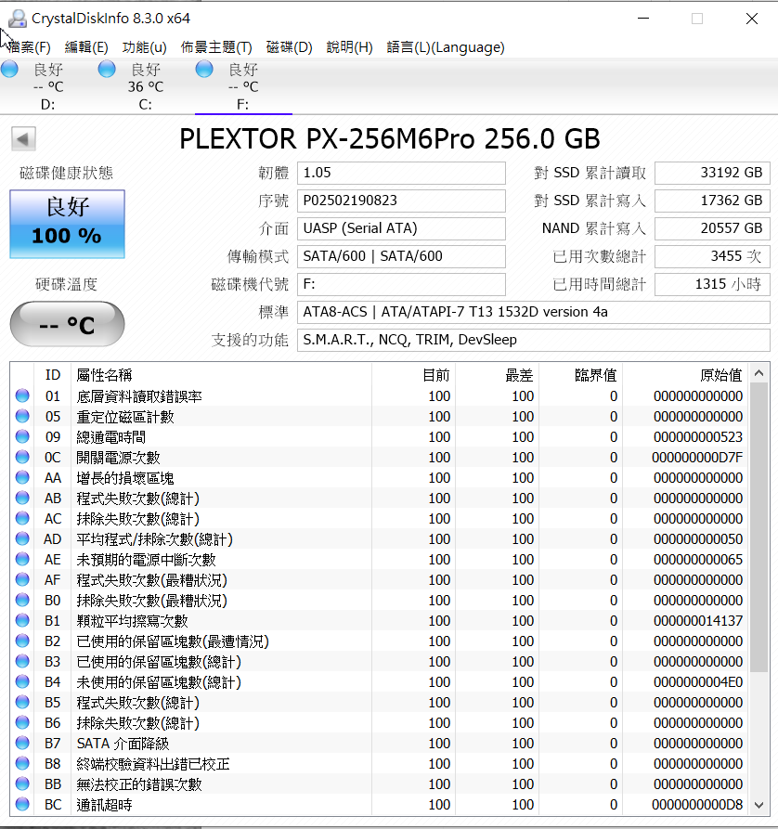Click the previous disk arrow button
The height and width of the screenshot is (829, 778).
point(23,139)
